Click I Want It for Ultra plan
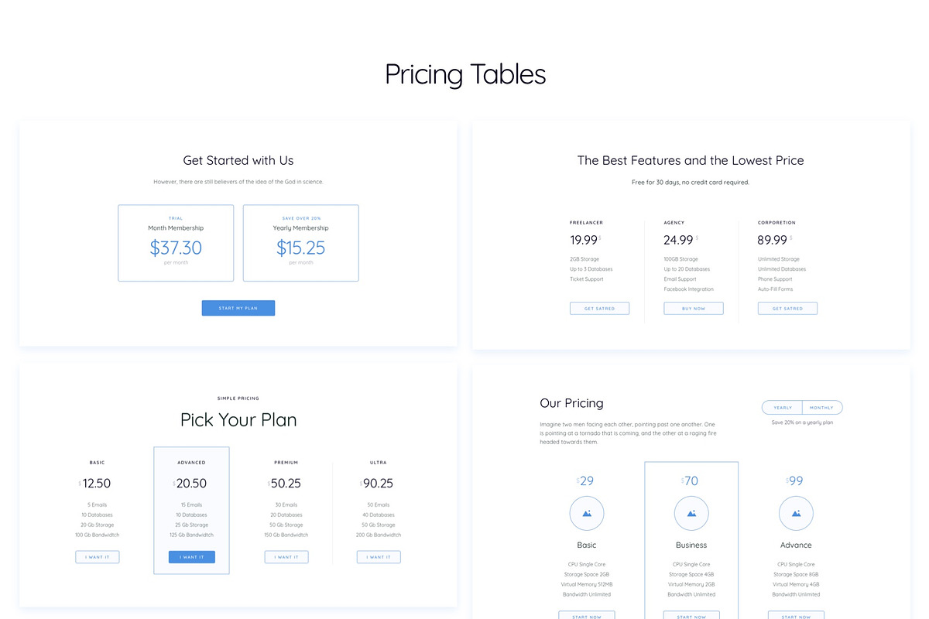929x619 pixels. pos(379,557)
